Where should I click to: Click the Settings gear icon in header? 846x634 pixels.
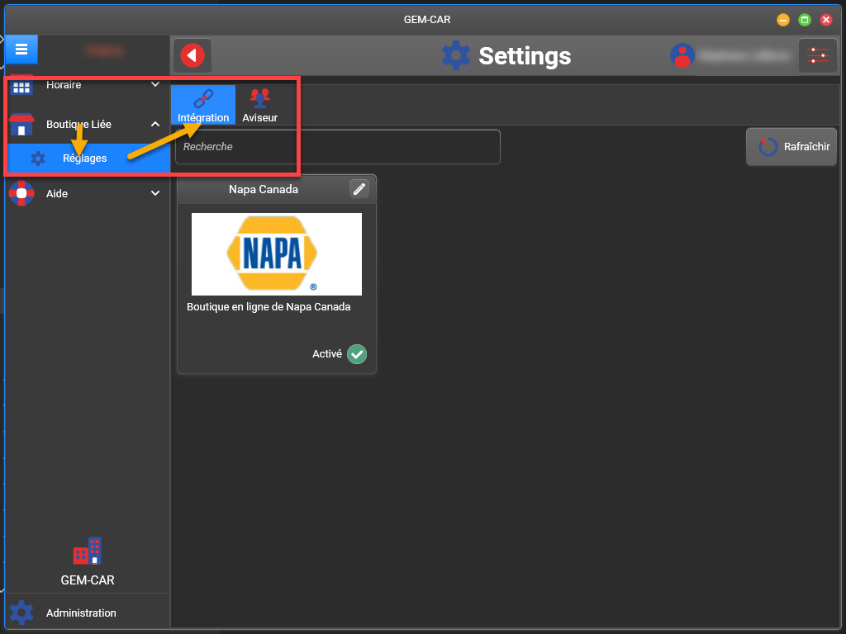456,55
